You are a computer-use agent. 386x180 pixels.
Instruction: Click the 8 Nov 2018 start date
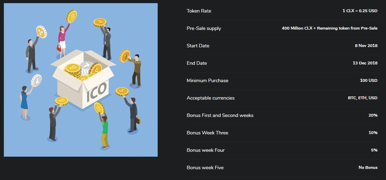366,46
